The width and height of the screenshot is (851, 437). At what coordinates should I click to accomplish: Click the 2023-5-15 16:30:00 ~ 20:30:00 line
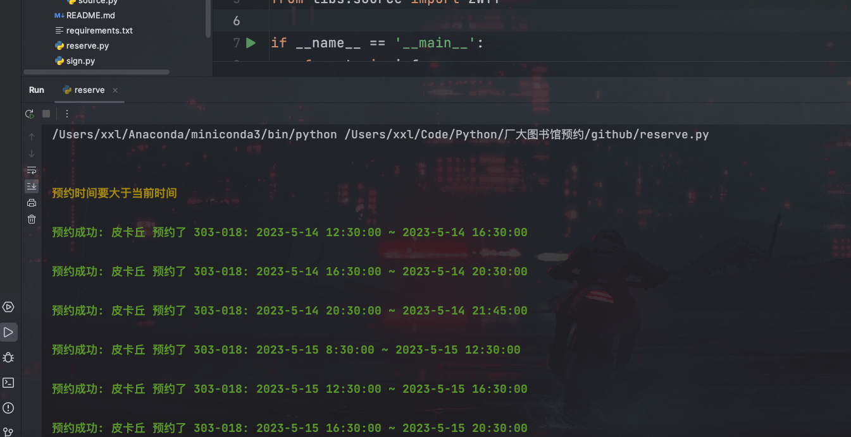point(290,428)
